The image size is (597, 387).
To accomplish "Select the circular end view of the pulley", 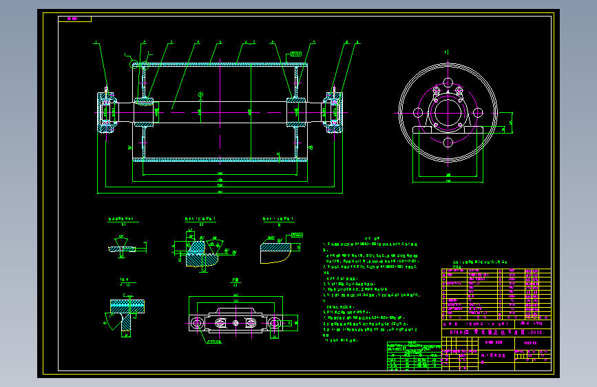I will coord(448,113).
